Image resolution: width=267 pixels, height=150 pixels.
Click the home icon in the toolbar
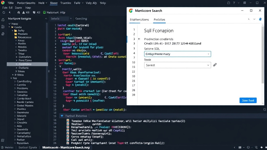point(19,12)
